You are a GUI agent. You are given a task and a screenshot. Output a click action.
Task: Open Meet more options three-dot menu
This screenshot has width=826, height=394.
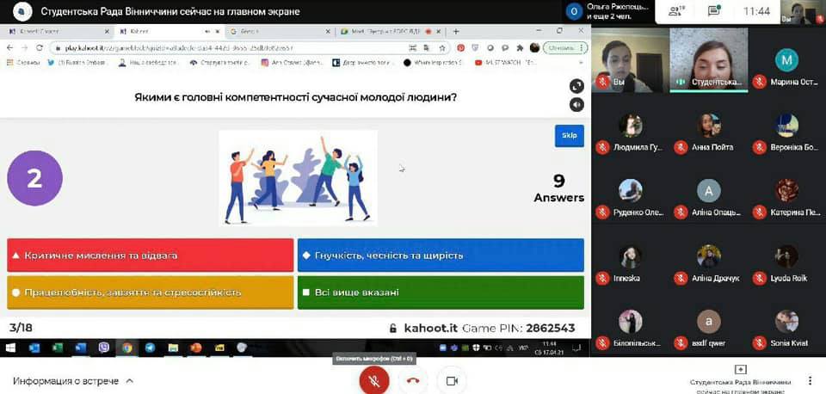(810, 380)
